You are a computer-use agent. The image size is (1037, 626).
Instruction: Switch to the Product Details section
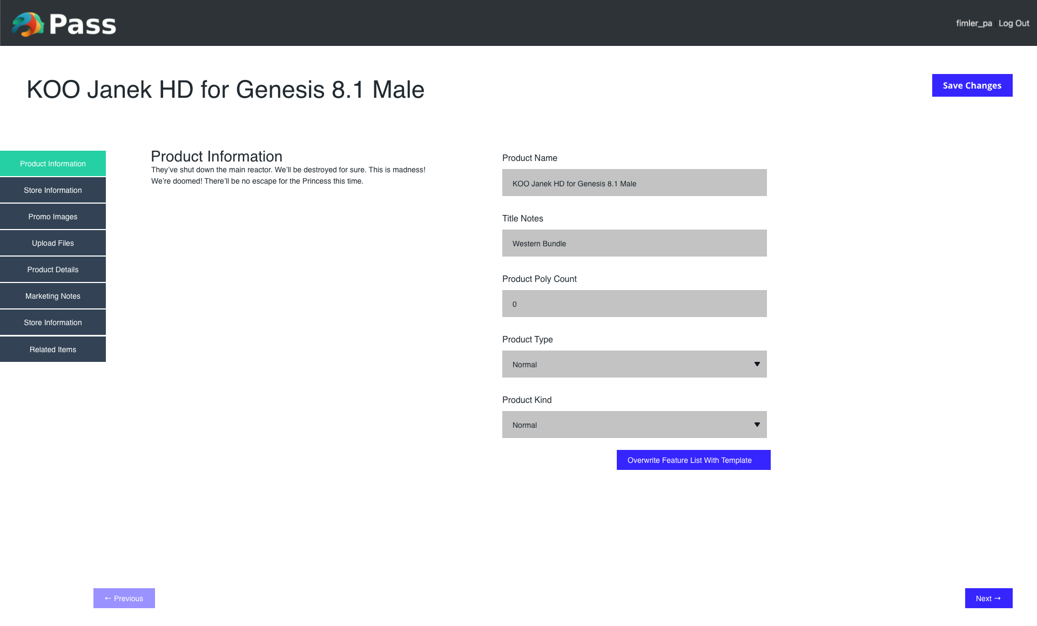[x=53, y=270]
